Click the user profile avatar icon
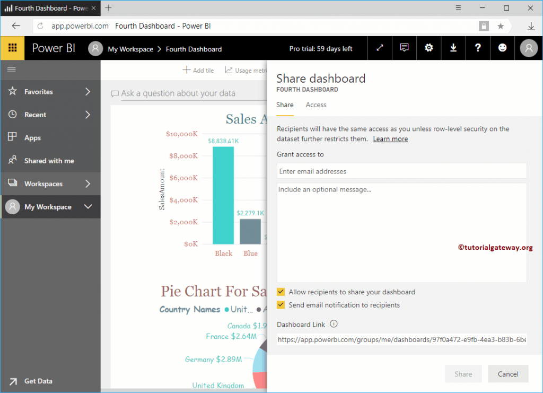Image resolution: width=543 pixels, height=393 pixels. click(x=528, y=48)
